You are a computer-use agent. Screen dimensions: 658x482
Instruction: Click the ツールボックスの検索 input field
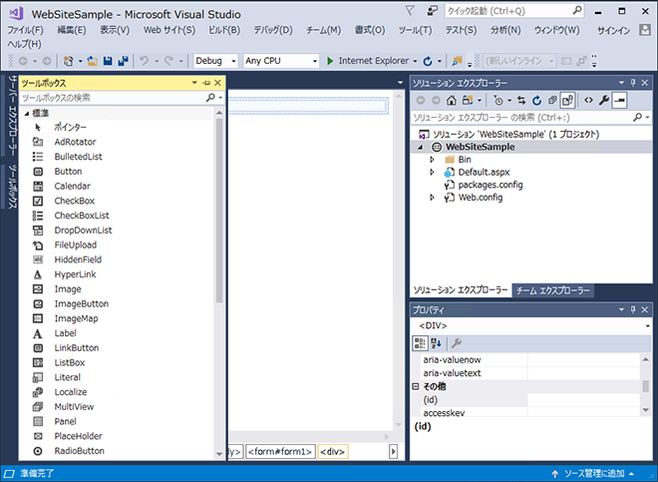112,98
